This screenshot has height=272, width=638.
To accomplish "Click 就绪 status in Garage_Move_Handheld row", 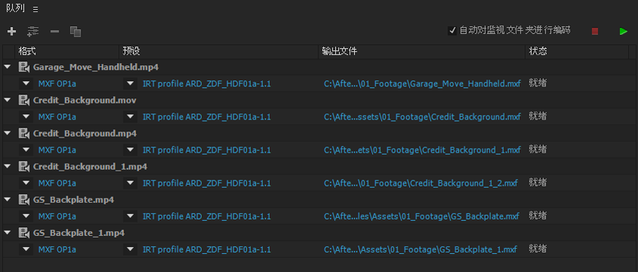I will pos(538,83).
